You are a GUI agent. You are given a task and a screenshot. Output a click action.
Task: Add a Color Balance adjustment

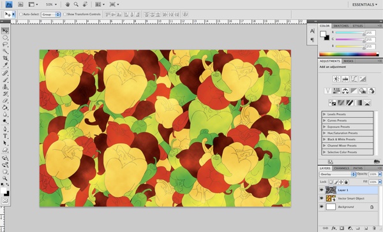(345, 91)
